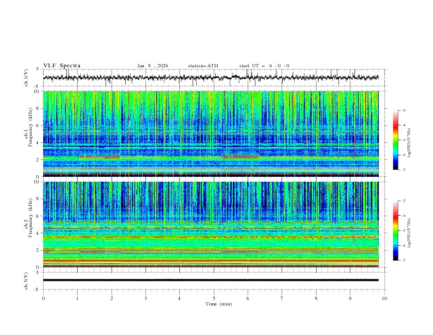Click time axis tick label "3"

(145, 298)
